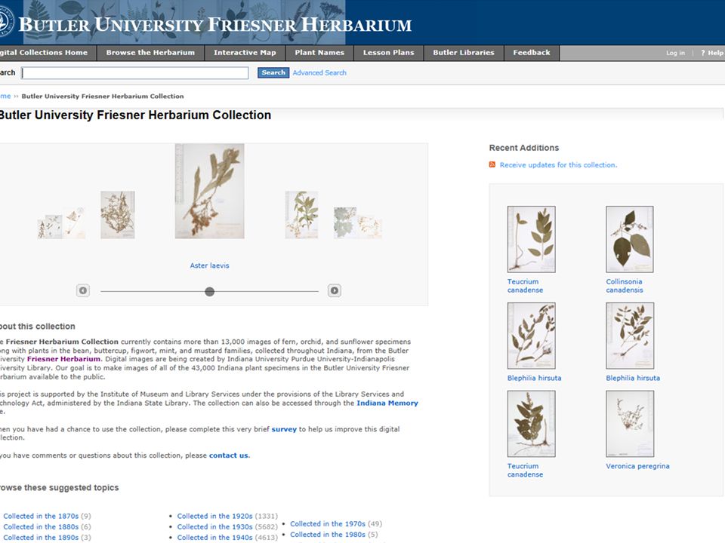Open the Collected in the 1930s topic

pyautogui.click(x=214, y=527)
